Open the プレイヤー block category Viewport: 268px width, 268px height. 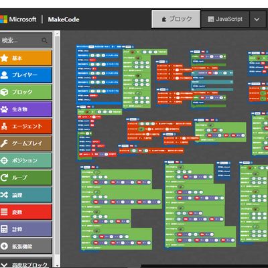pyautogui.click(x=26, y=75)
